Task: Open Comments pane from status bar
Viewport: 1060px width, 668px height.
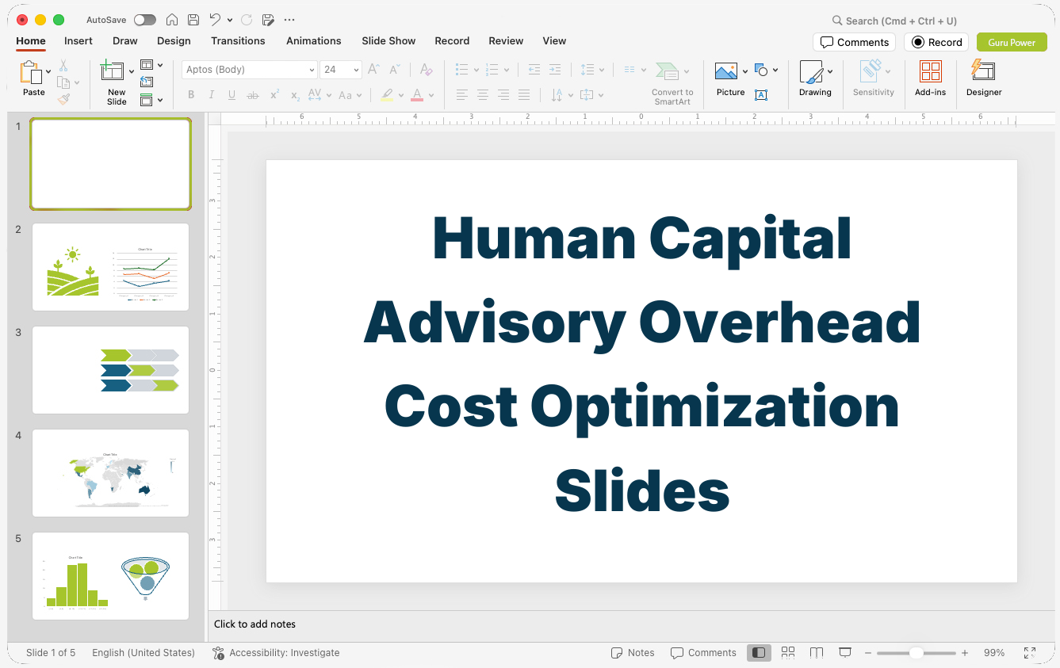Action: pyautogui.click(x=703, y=653)
